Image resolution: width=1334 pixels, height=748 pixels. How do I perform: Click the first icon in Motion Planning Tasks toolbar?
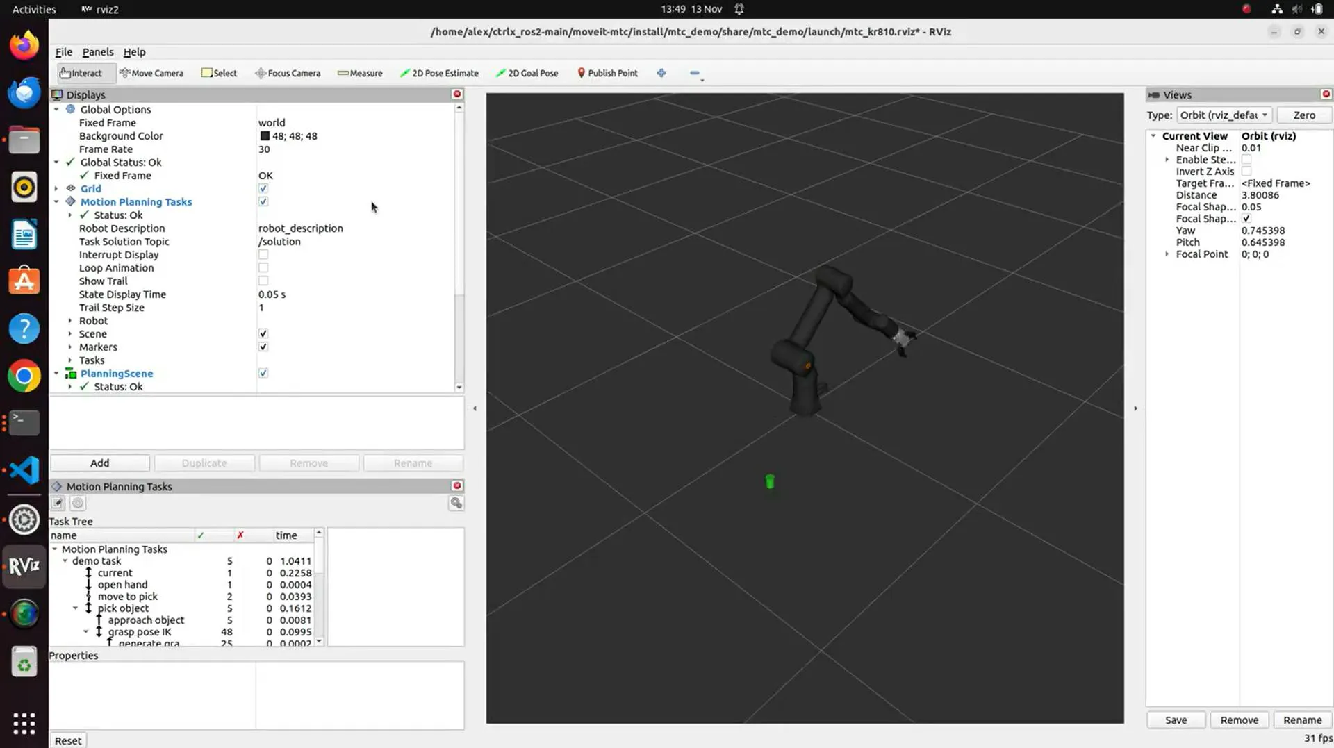[x=58, y=504]
